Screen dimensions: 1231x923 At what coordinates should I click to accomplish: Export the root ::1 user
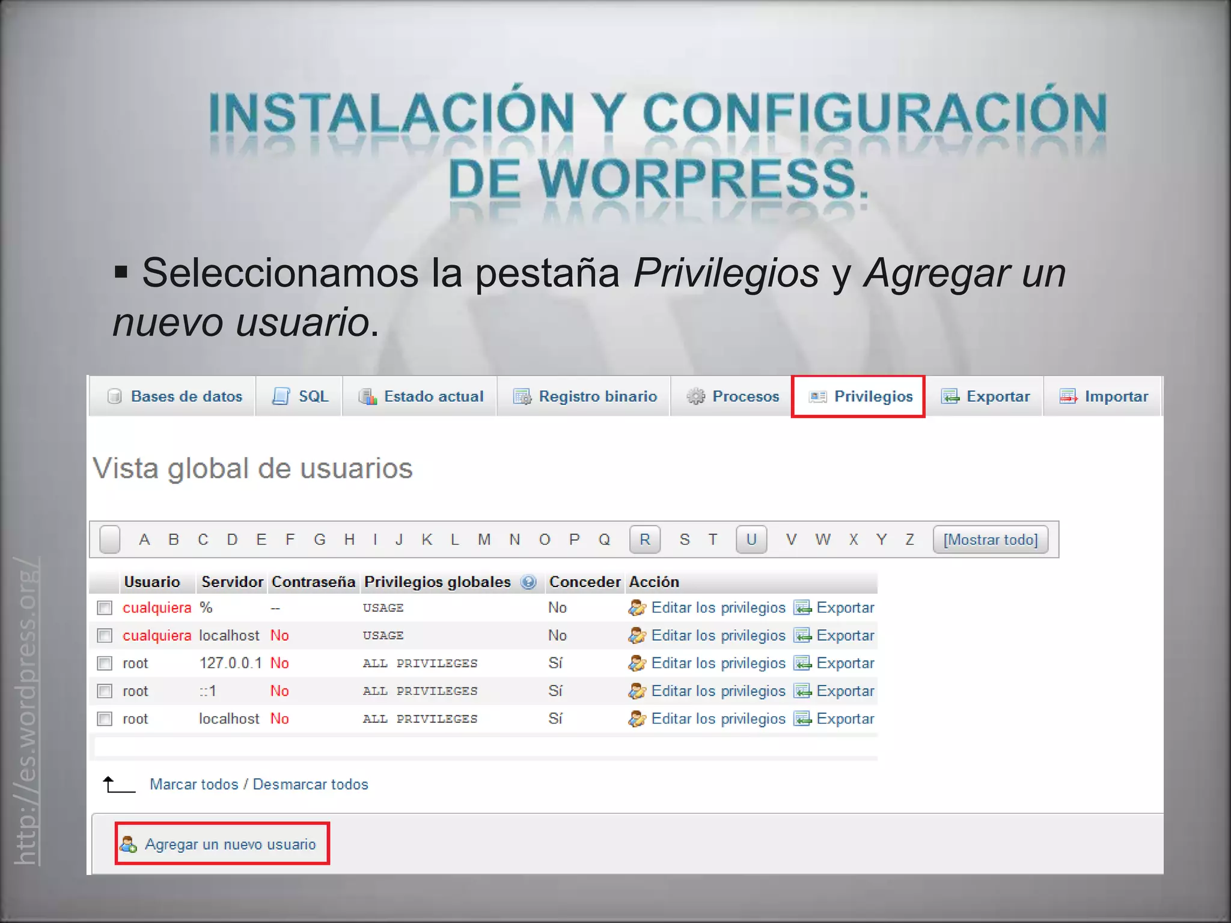pyautogui.click(x=845, y=691)
